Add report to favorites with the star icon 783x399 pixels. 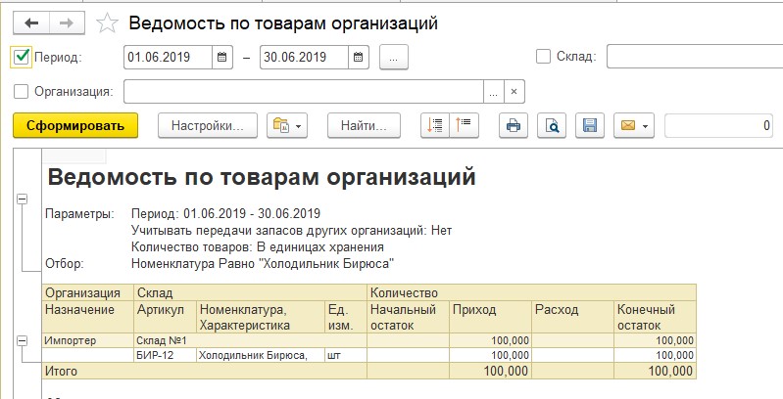click(108, 23)
